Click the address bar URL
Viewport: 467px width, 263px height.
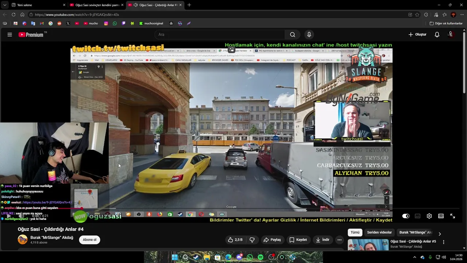pos(77,15)
